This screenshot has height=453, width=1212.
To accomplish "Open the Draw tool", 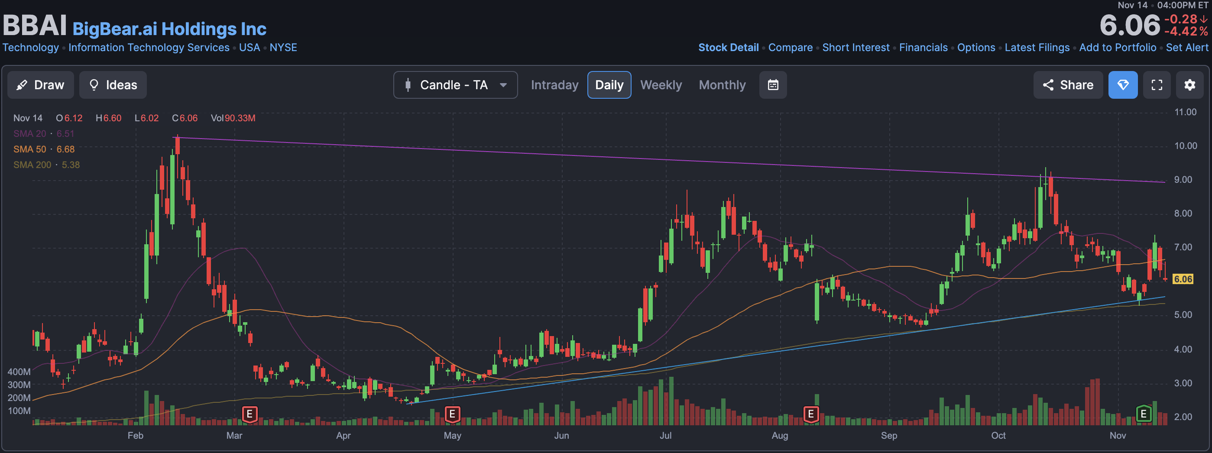I will tap(40, 85).
